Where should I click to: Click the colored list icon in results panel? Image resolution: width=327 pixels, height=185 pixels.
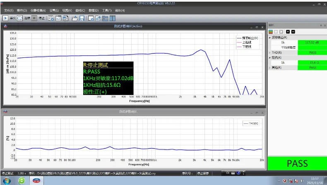coord(271,32)
